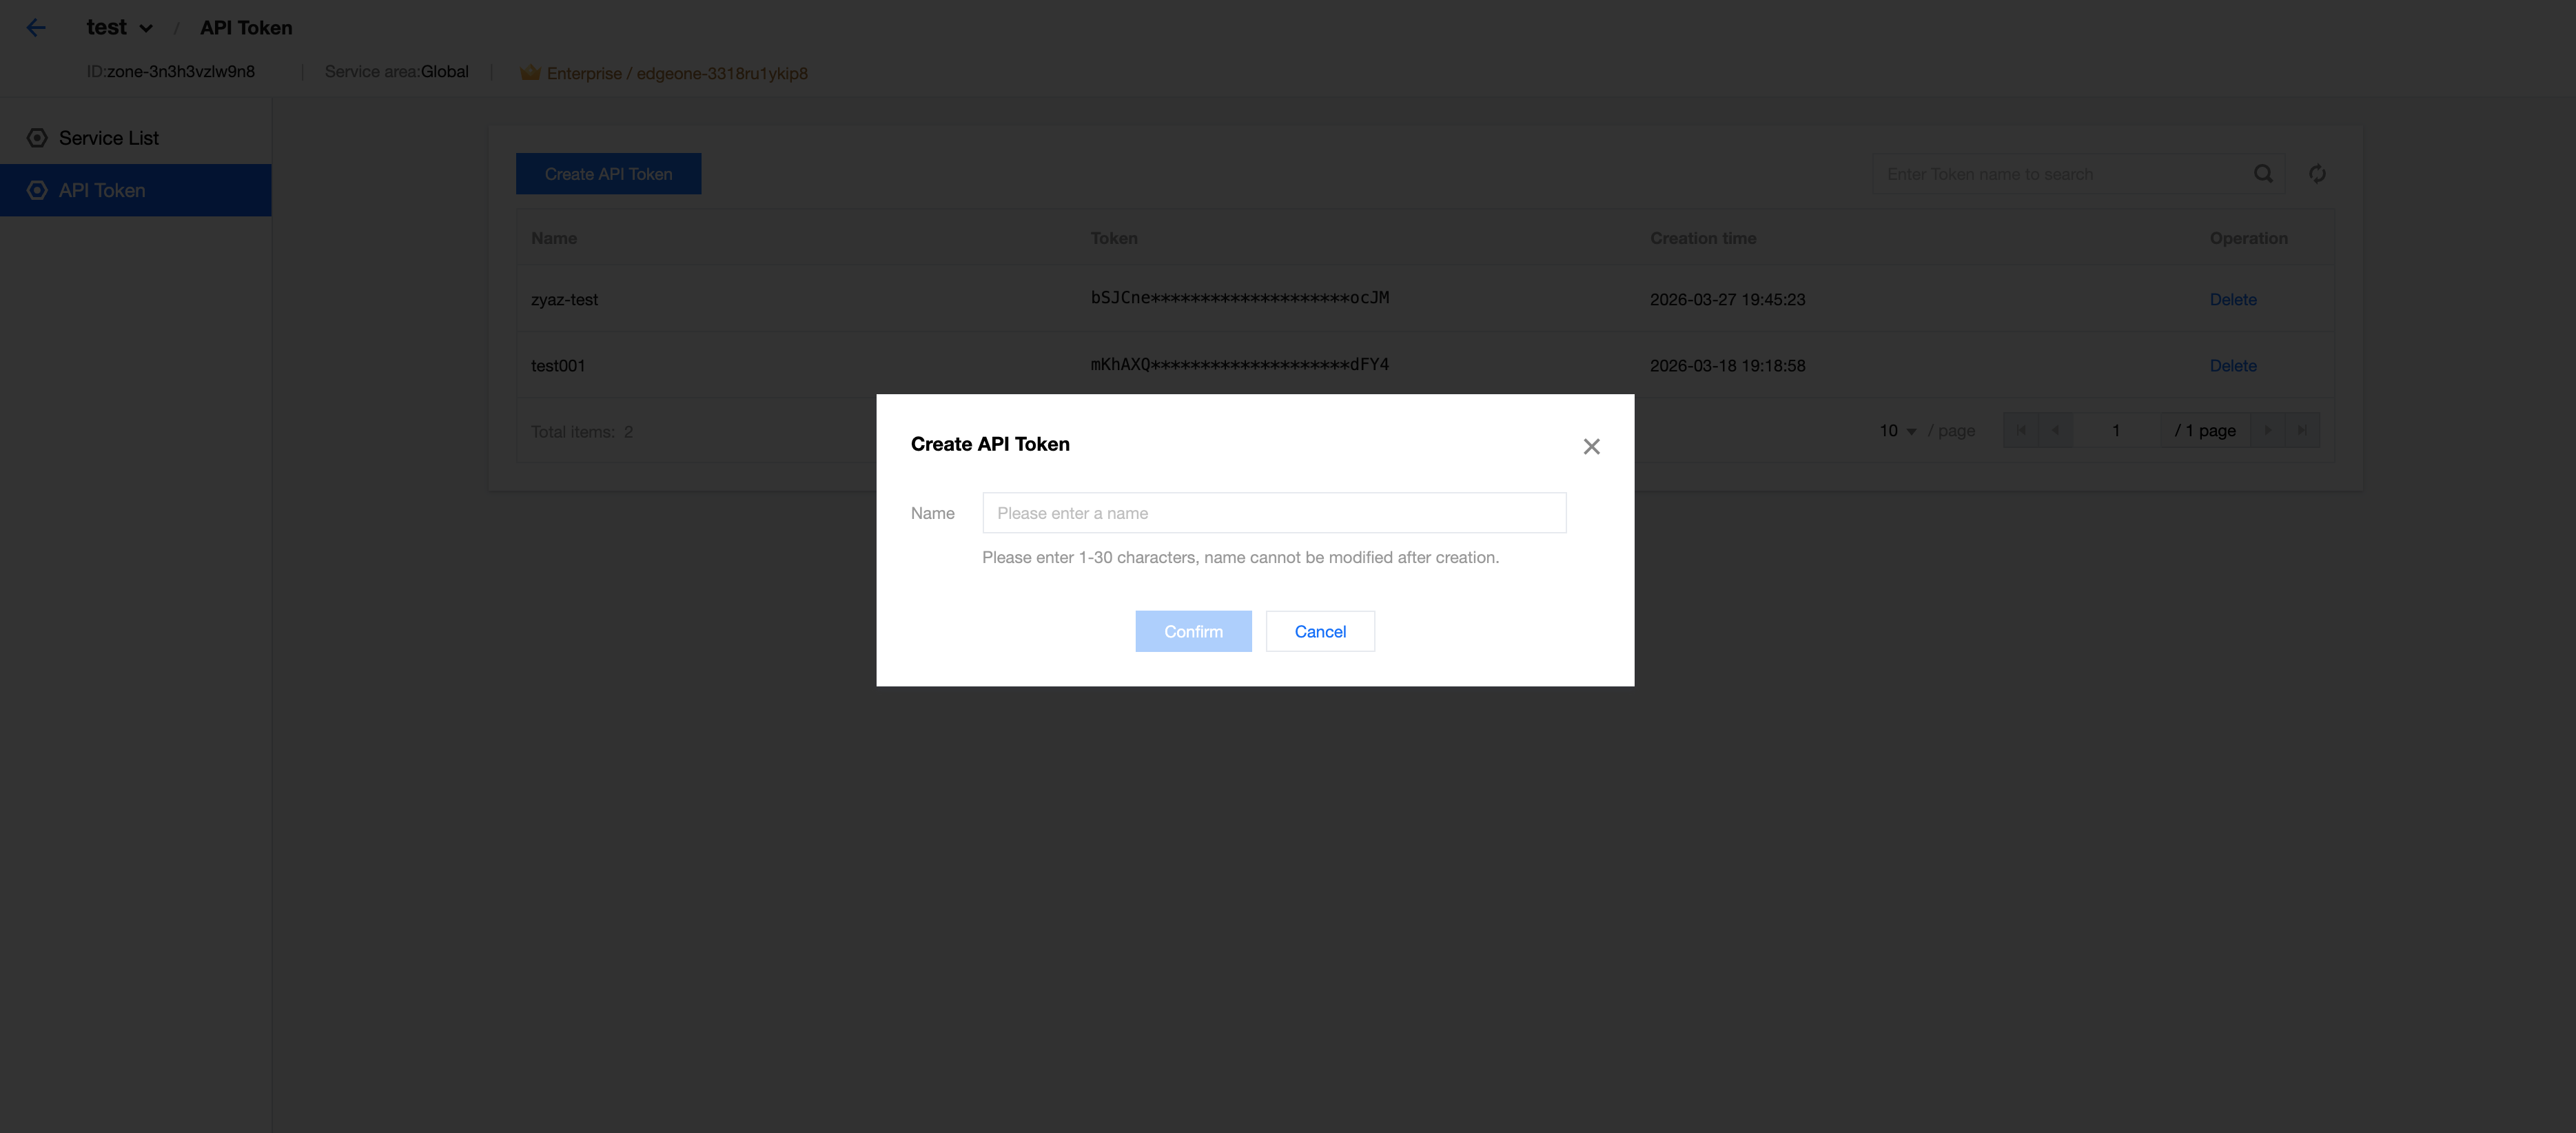Open the Service List menu entry
Screen dimensions: 2576x1133
tap(108, 137)
